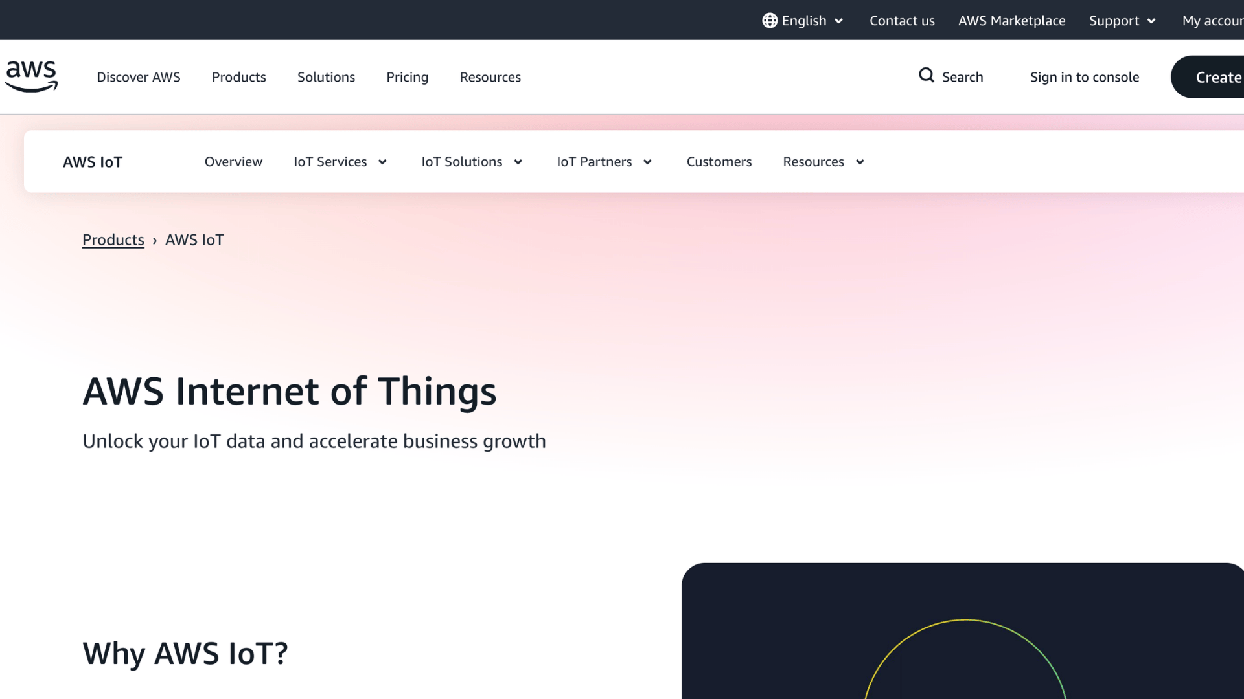Open the Products menu
The width and height of the screenshot is (1244, 699).
[238, 76]
